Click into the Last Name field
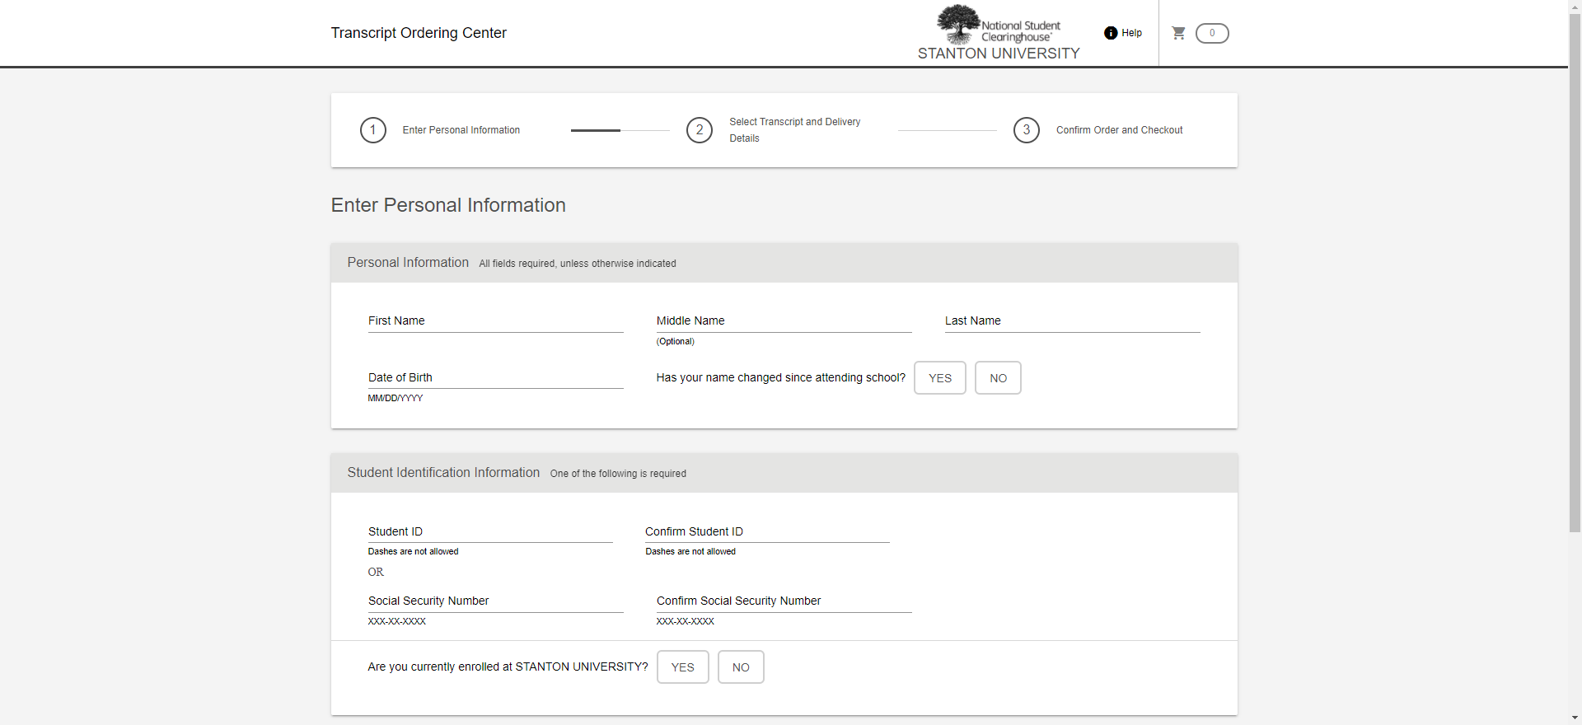This screenshot has width=1582, height=725. 1072,321
